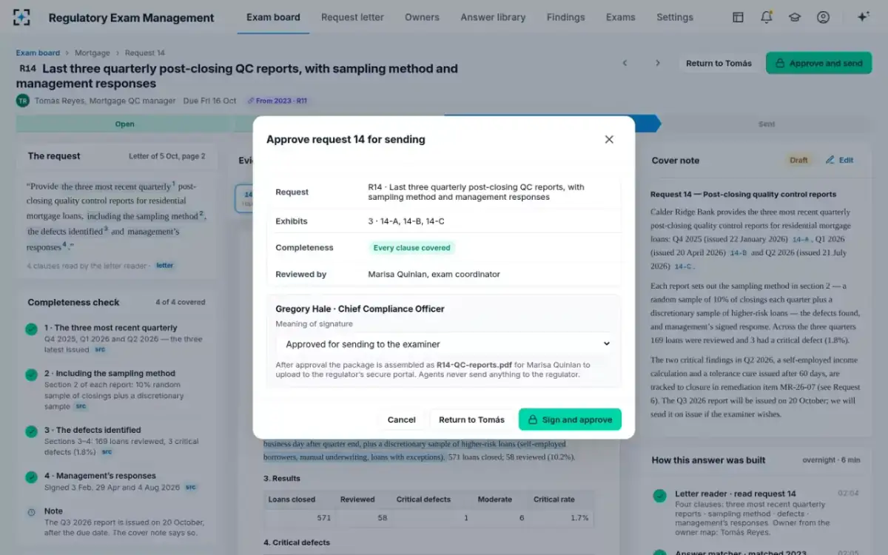Screen dimensions: 888x555
Task: Close the Approve request 14 dialog
Action: pyautogui.click(x=609, y=139)
